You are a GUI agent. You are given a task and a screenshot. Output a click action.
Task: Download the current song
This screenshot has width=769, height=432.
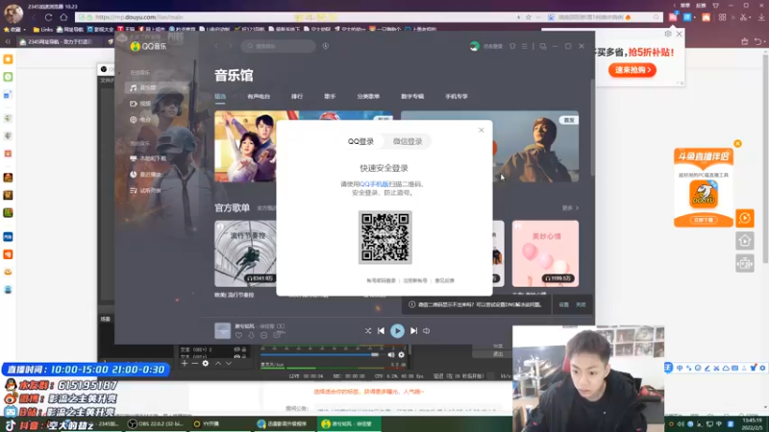[251, 335]
